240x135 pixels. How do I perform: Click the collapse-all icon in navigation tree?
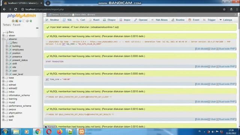[x=37, y=28]
